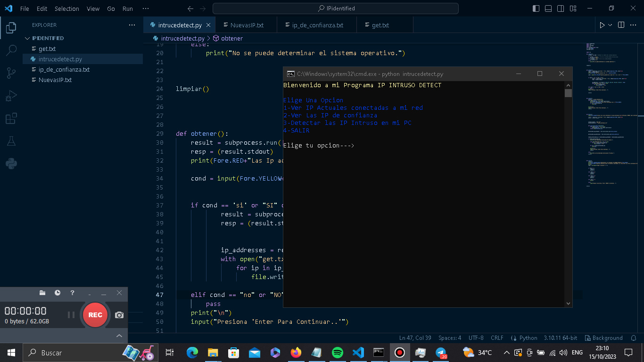Pause the recording

click(x=71, y=315)
